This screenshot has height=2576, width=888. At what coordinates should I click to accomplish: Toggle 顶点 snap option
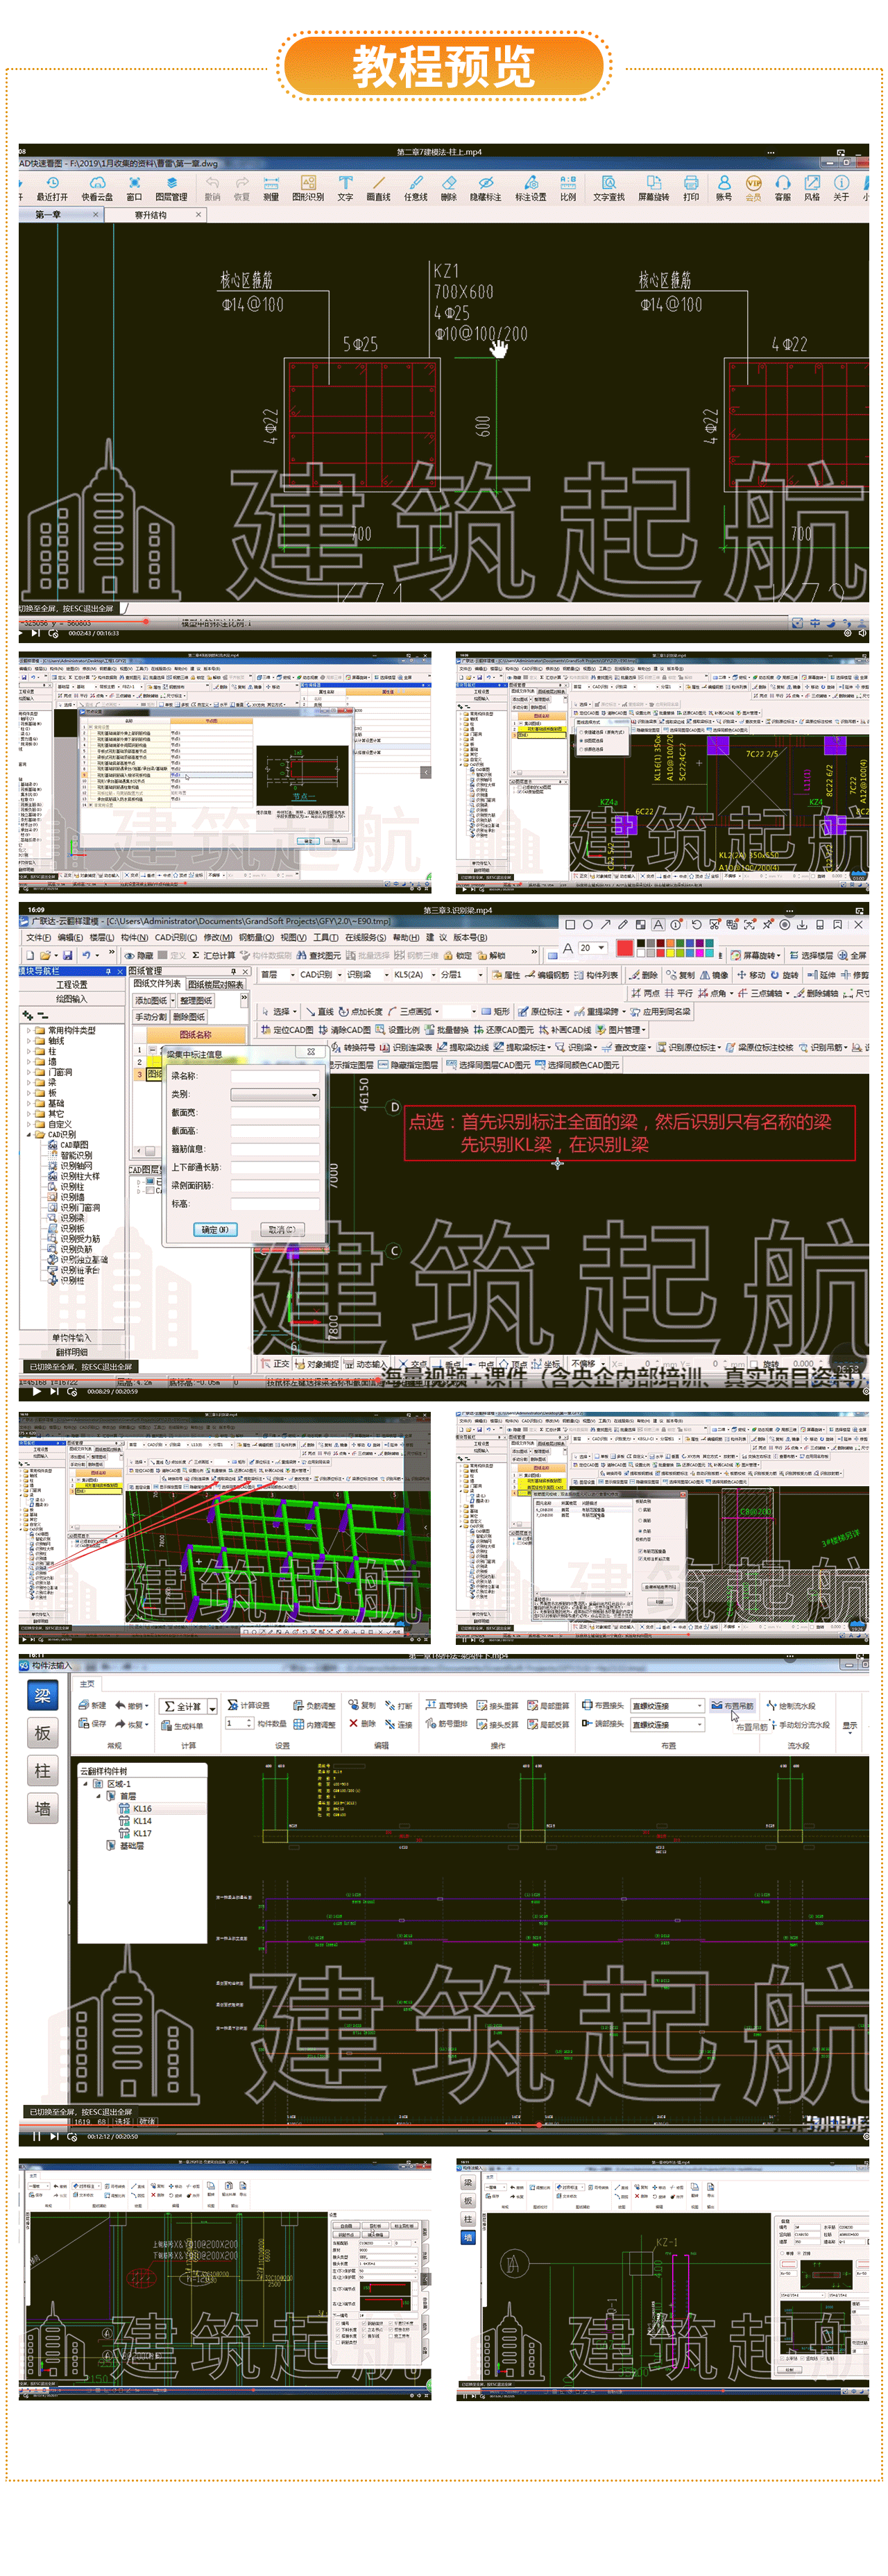pyautogui.click(x=513, y=1363)
